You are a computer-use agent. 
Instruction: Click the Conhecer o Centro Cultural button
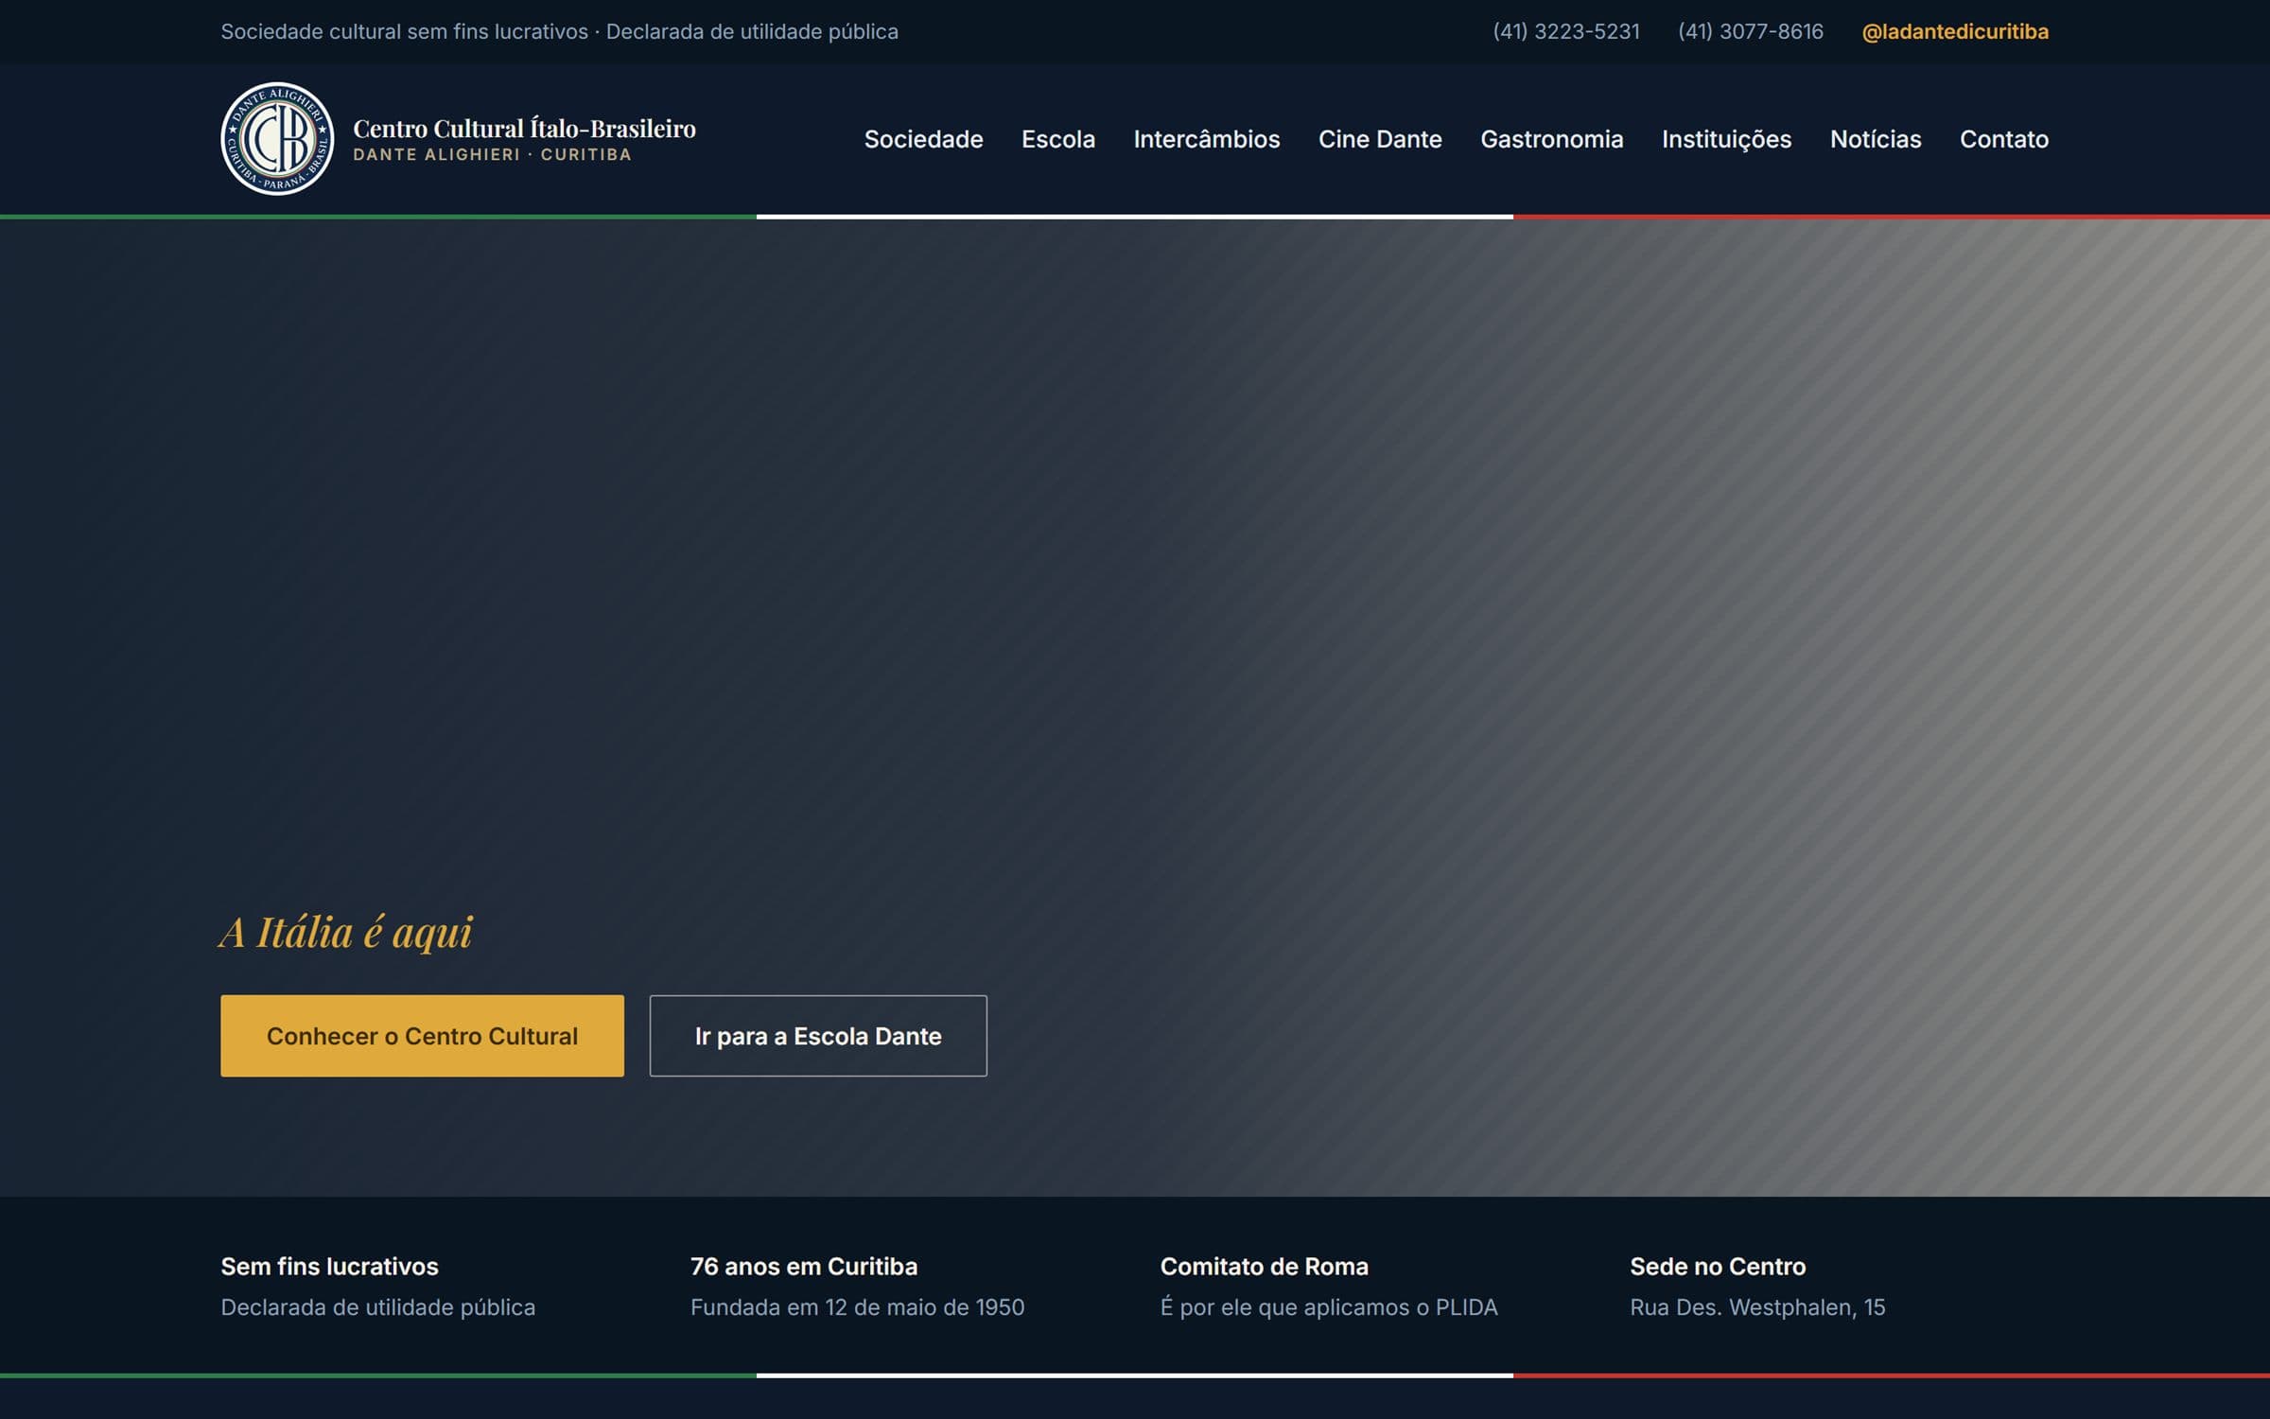tap(422, 1036)
